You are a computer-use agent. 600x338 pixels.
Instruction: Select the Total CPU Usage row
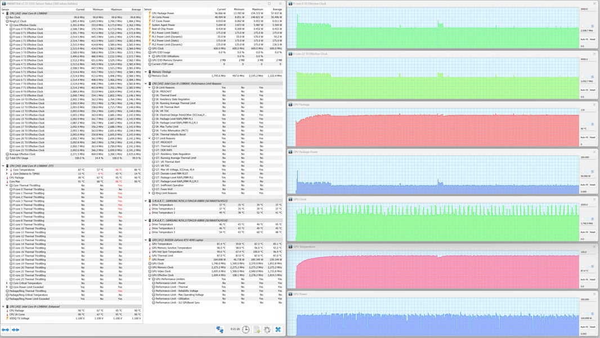tap(71, 158)
